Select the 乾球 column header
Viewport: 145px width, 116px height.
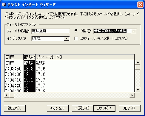pos(29,57)
